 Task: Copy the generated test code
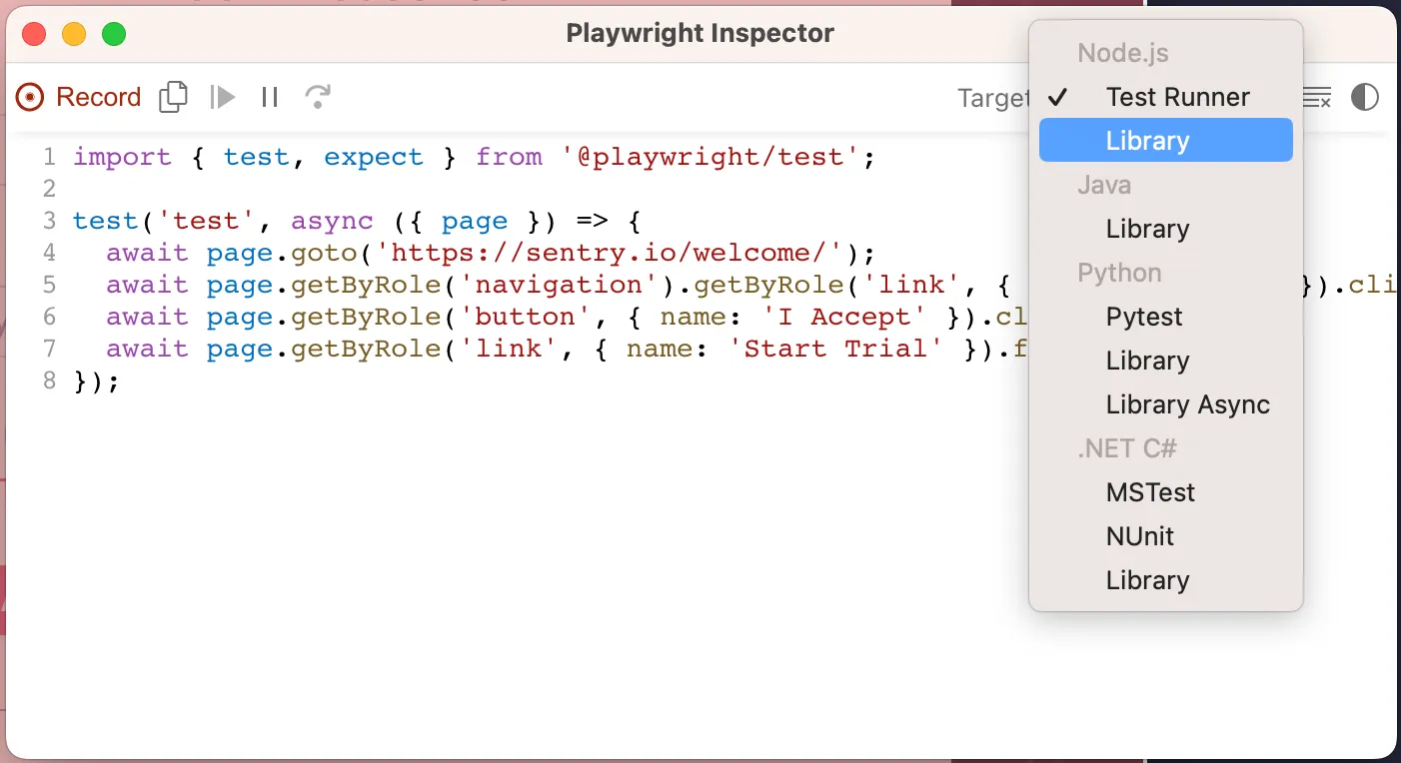click(172, 96)
